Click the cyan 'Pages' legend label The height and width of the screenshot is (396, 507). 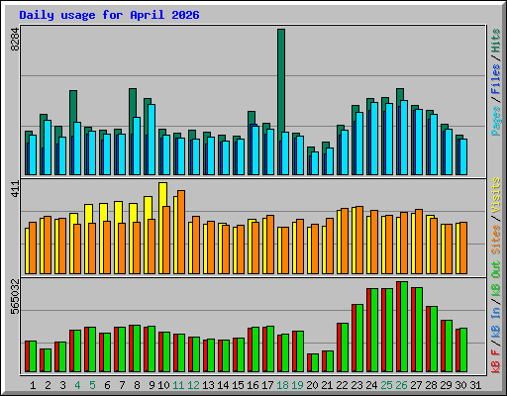[496, 121]
